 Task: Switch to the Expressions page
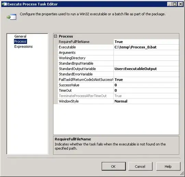click(x=23, y=47)
